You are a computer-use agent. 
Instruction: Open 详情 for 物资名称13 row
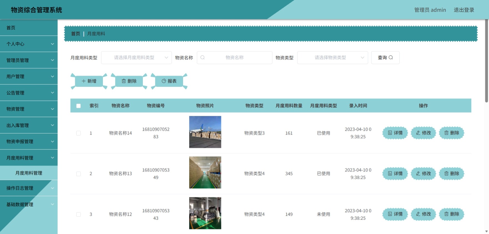coord(395,174)
